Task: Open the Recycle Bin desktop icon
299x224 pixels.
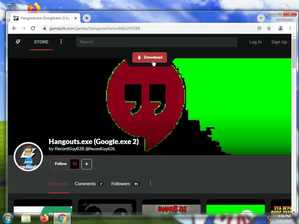Action: coord(11,6)
